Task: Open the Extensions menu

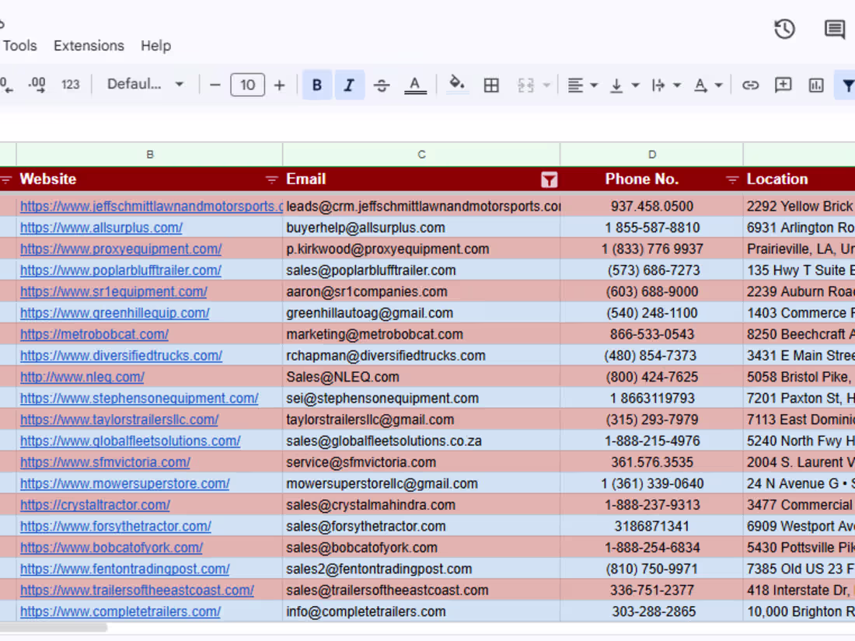Action: click(89, 46)
